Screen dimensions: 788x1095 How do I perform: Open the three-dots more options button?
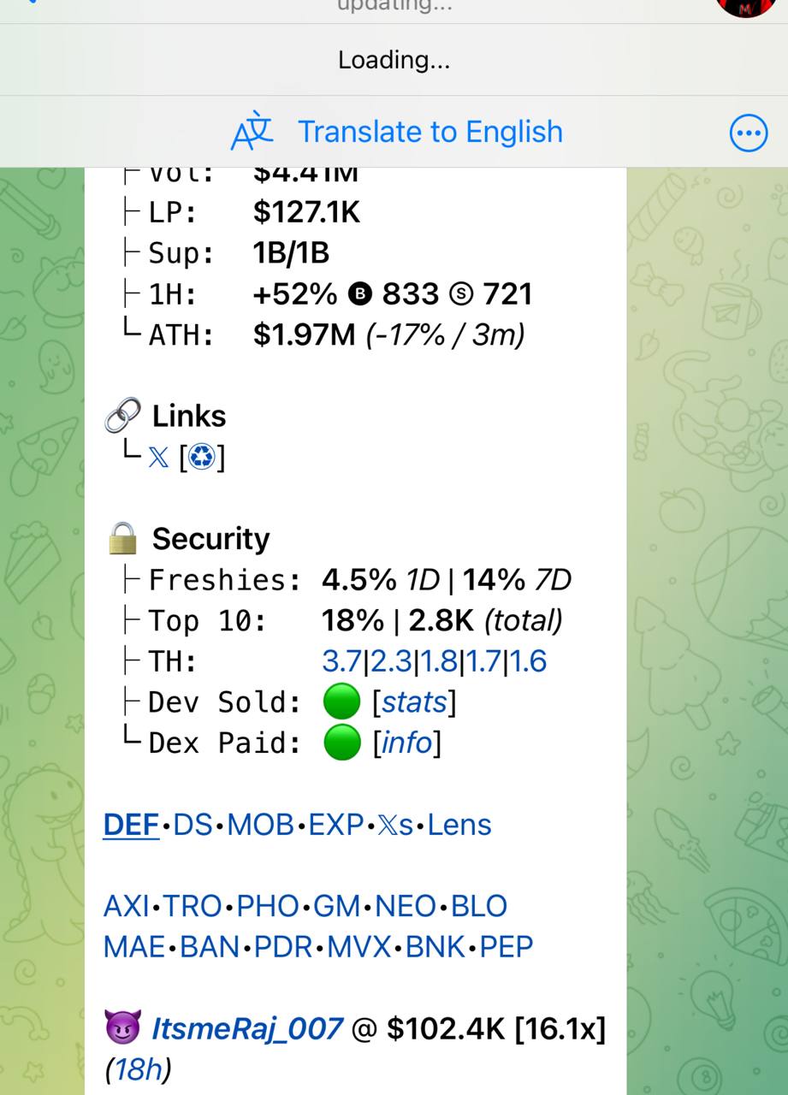[x=749, y=133]
